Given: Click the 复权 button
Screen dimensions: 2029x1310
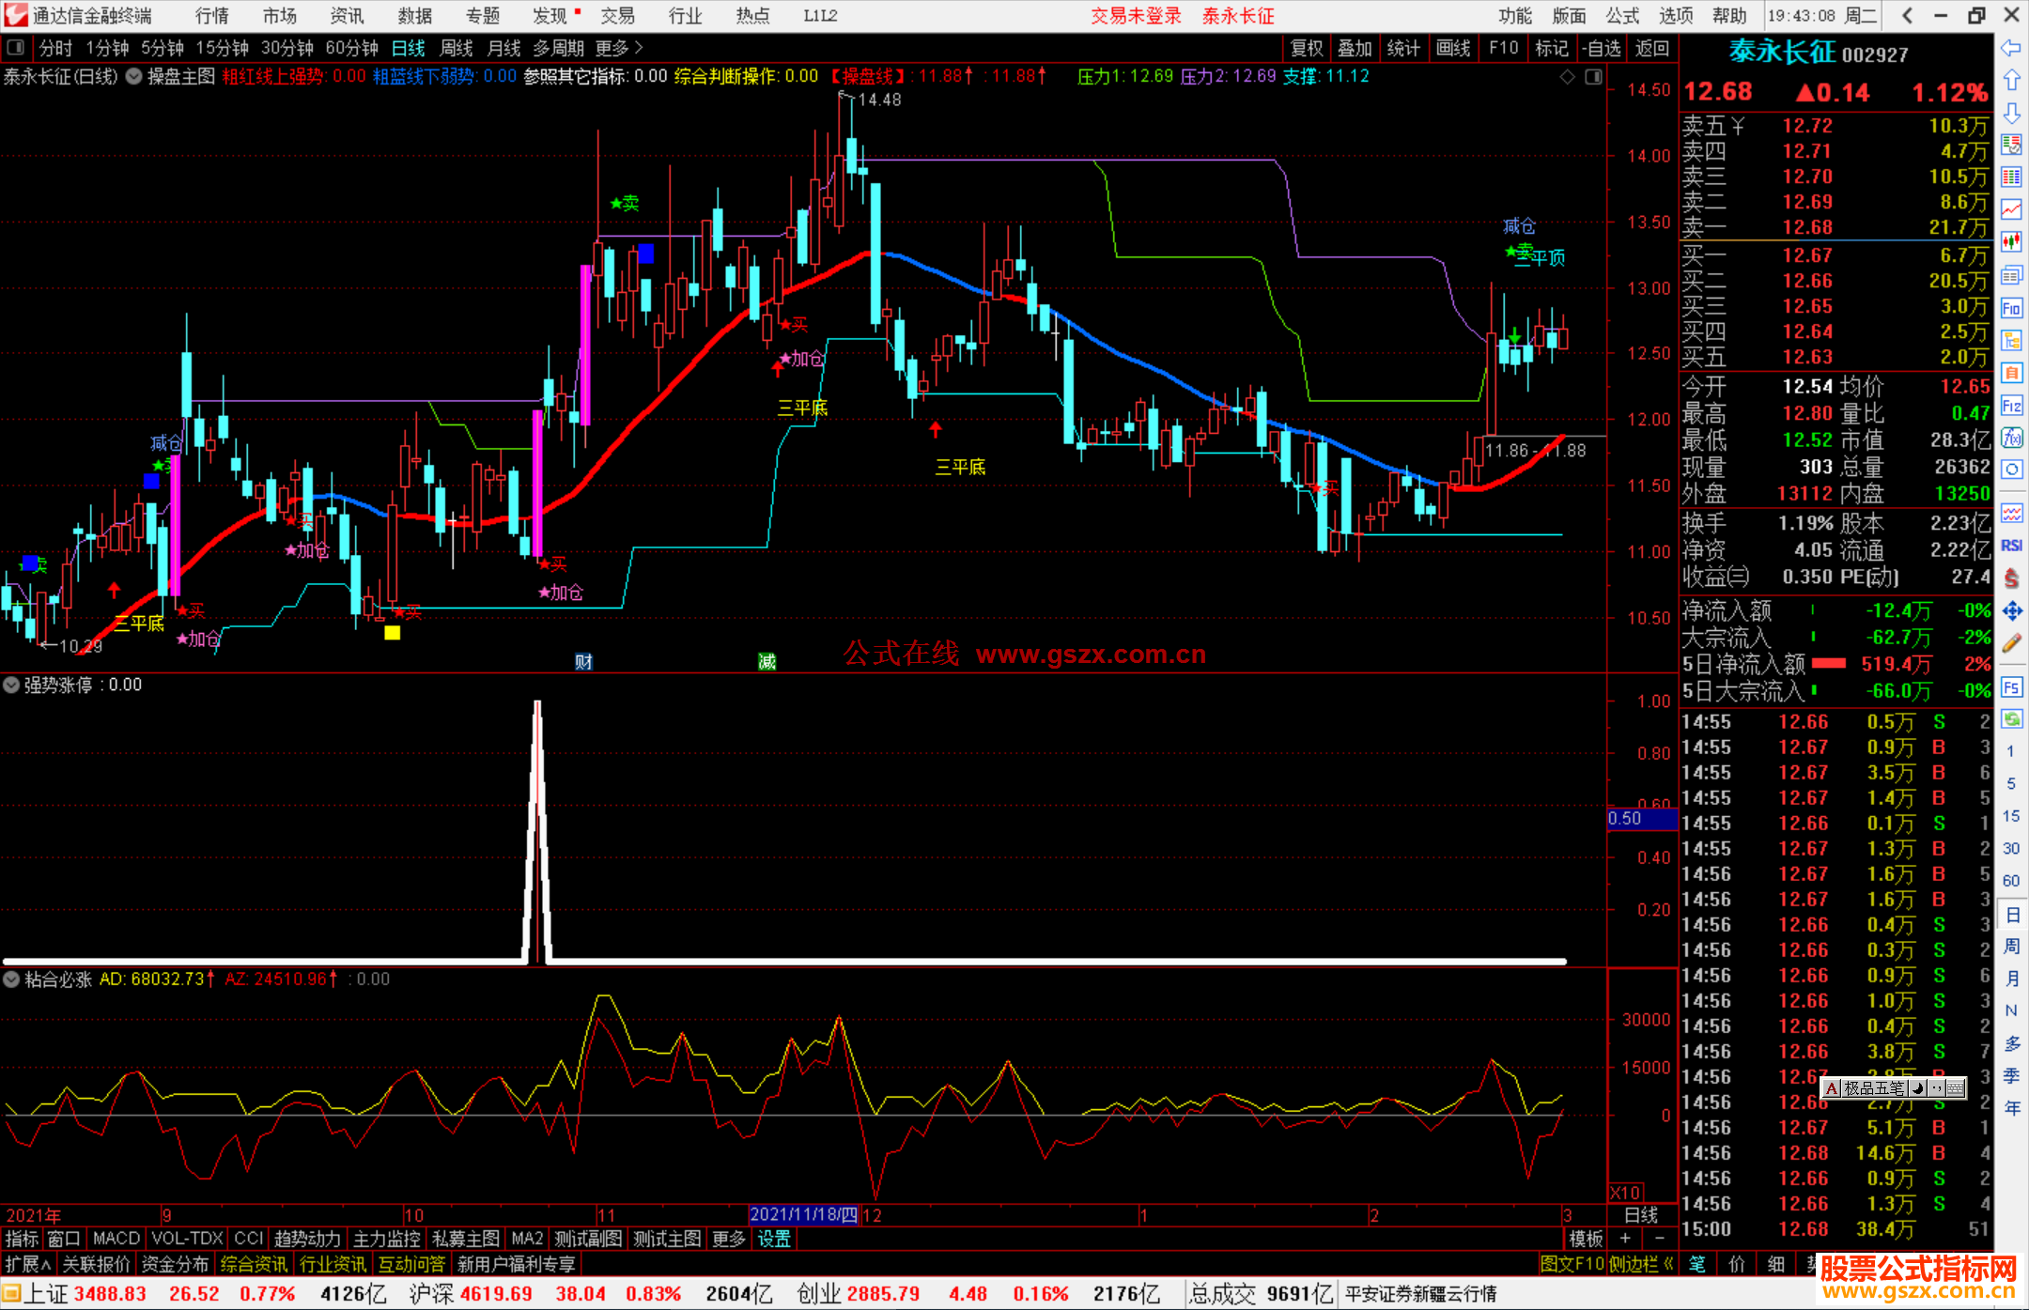Looking at the screenshot, I should tap(1306, 48).
